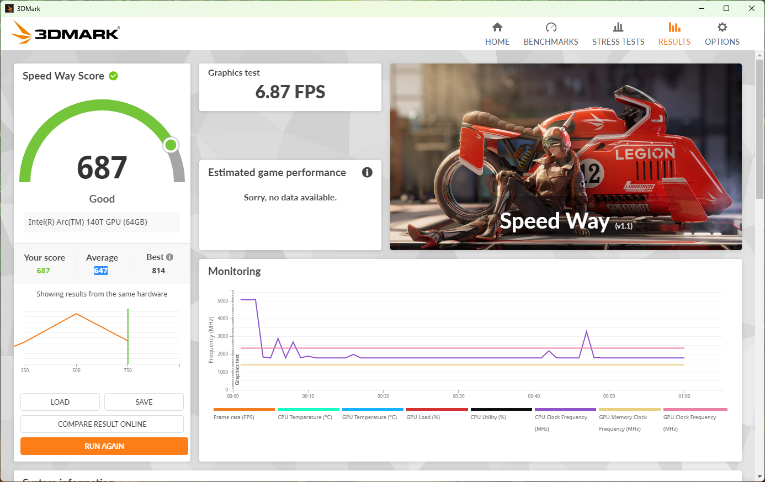The width and height of the screenshot is (765, 482).
Task: Toggle the CPU Temperature legend series
Action: point(305,417)
